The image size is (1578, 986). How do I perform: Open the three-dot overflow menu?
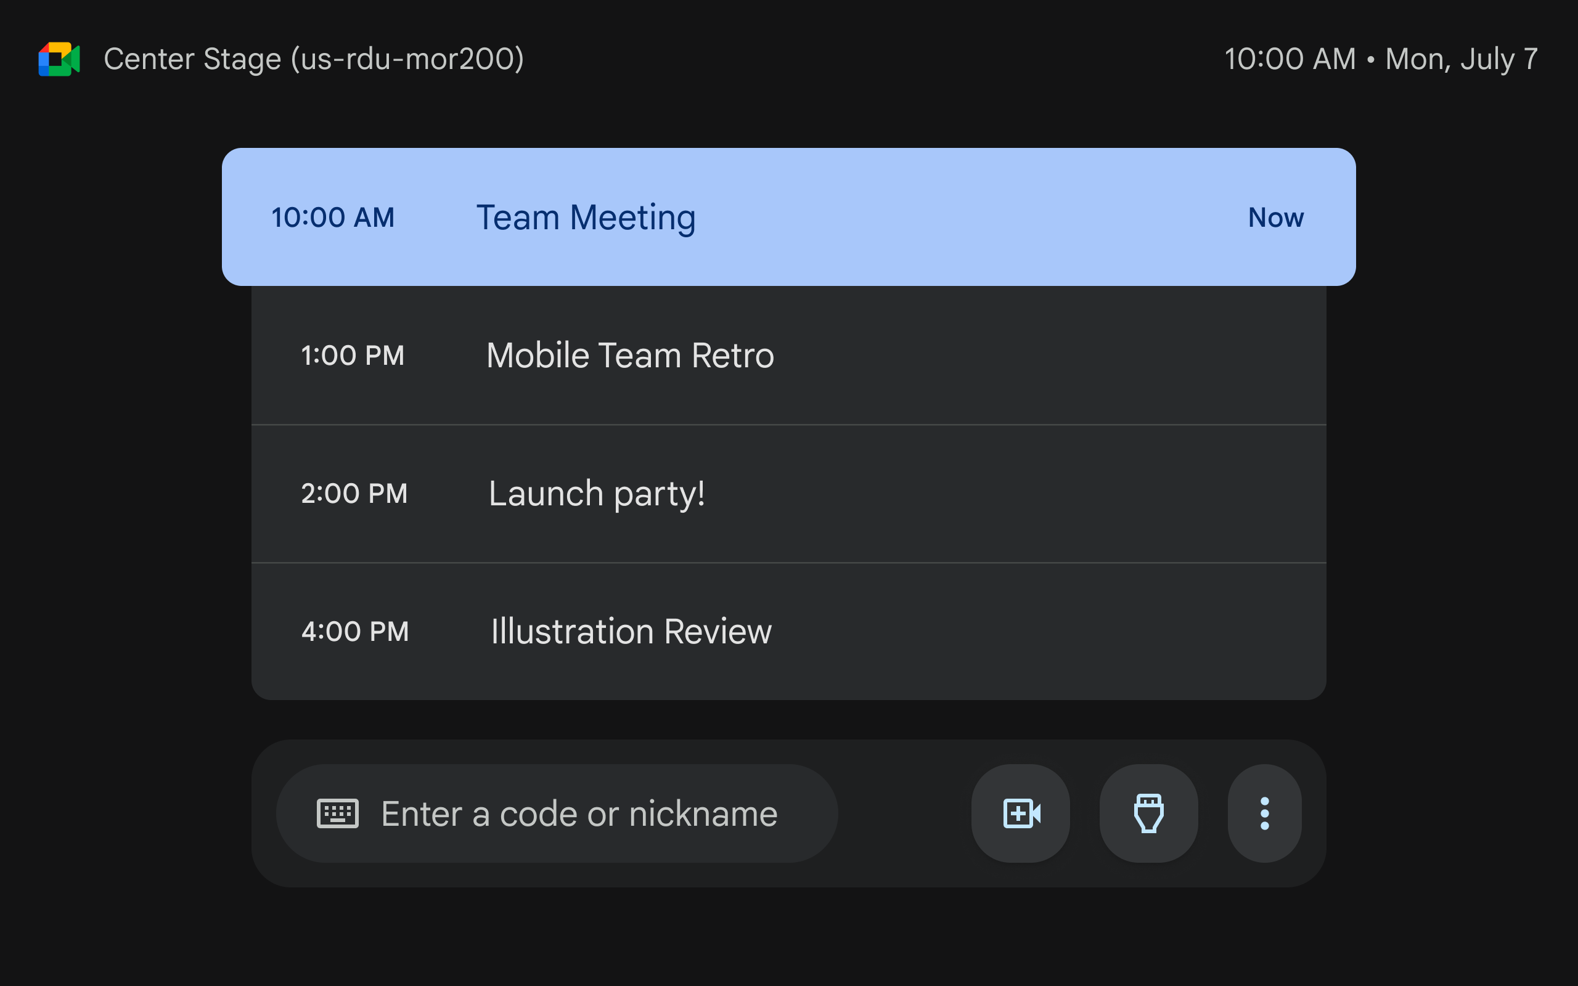[1264, 813]
